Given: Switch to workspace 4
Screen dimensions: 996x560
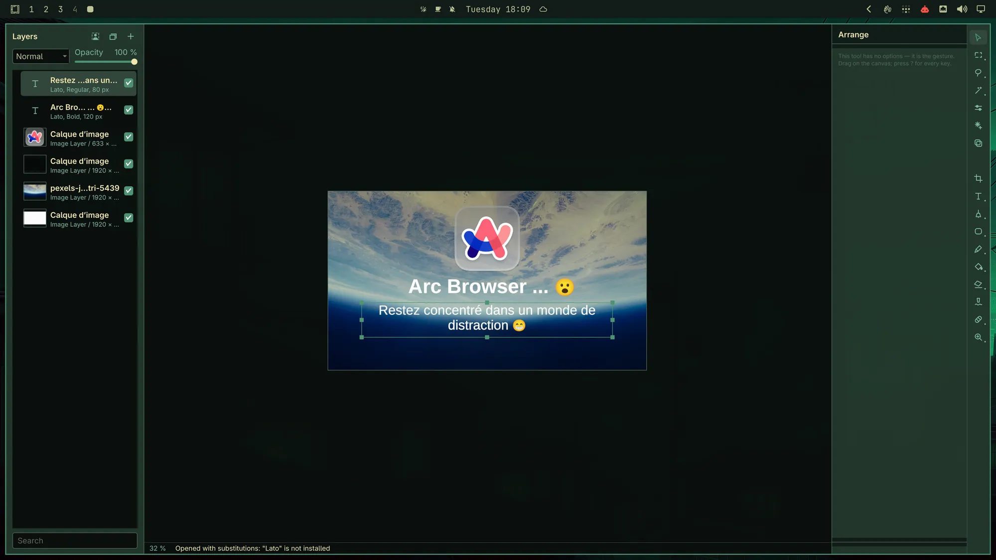Looking at the screenshot, I should click(75, 9).
